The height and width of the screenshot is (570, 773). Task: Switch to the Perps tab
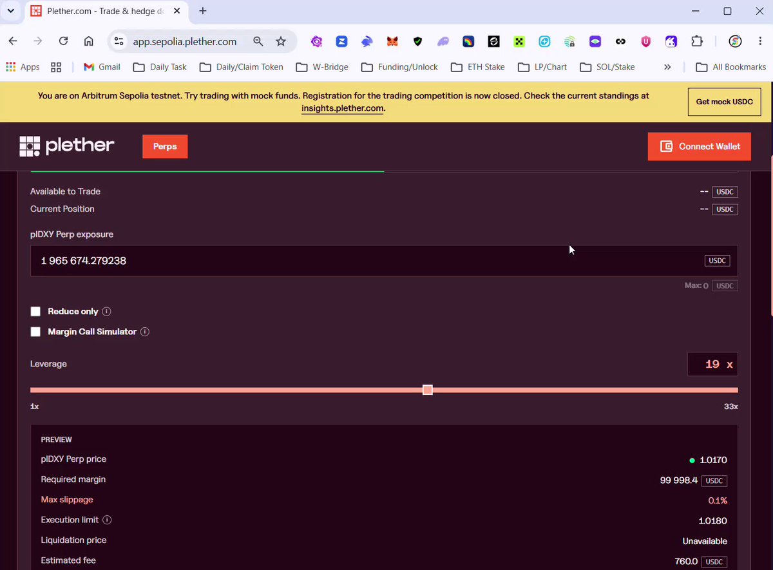pyautogui.click(x=165, y=146)
